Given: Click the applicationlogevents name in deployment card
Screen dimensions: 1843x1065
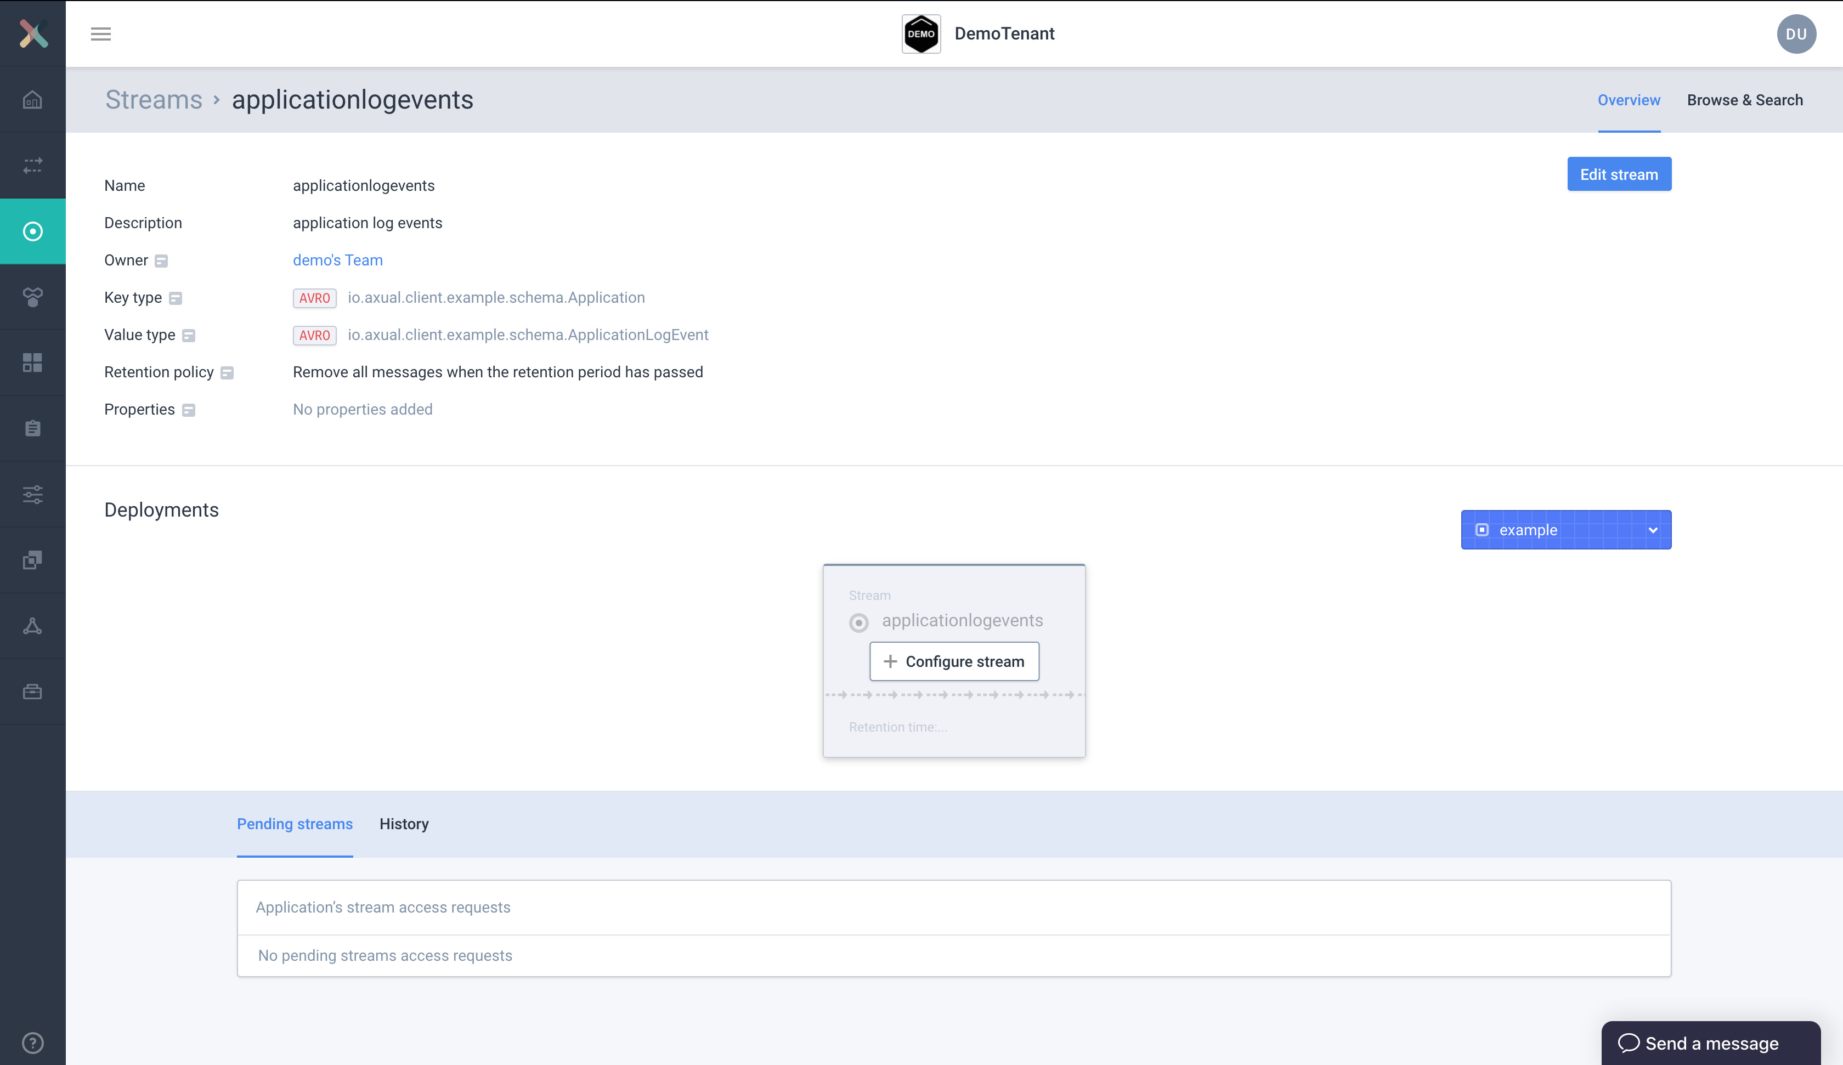Looking at the screenshot, I should click(963, 620).
